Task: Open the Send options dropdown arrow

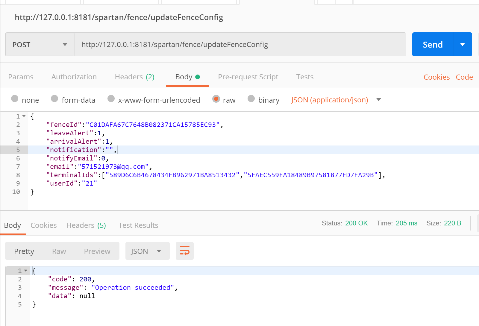Action: point(463,45)
